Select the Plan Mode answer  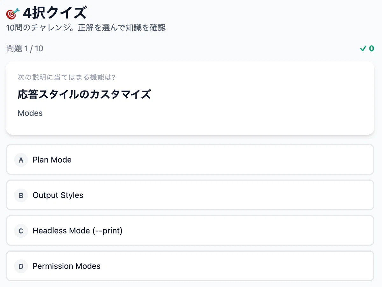pos(190,160)
